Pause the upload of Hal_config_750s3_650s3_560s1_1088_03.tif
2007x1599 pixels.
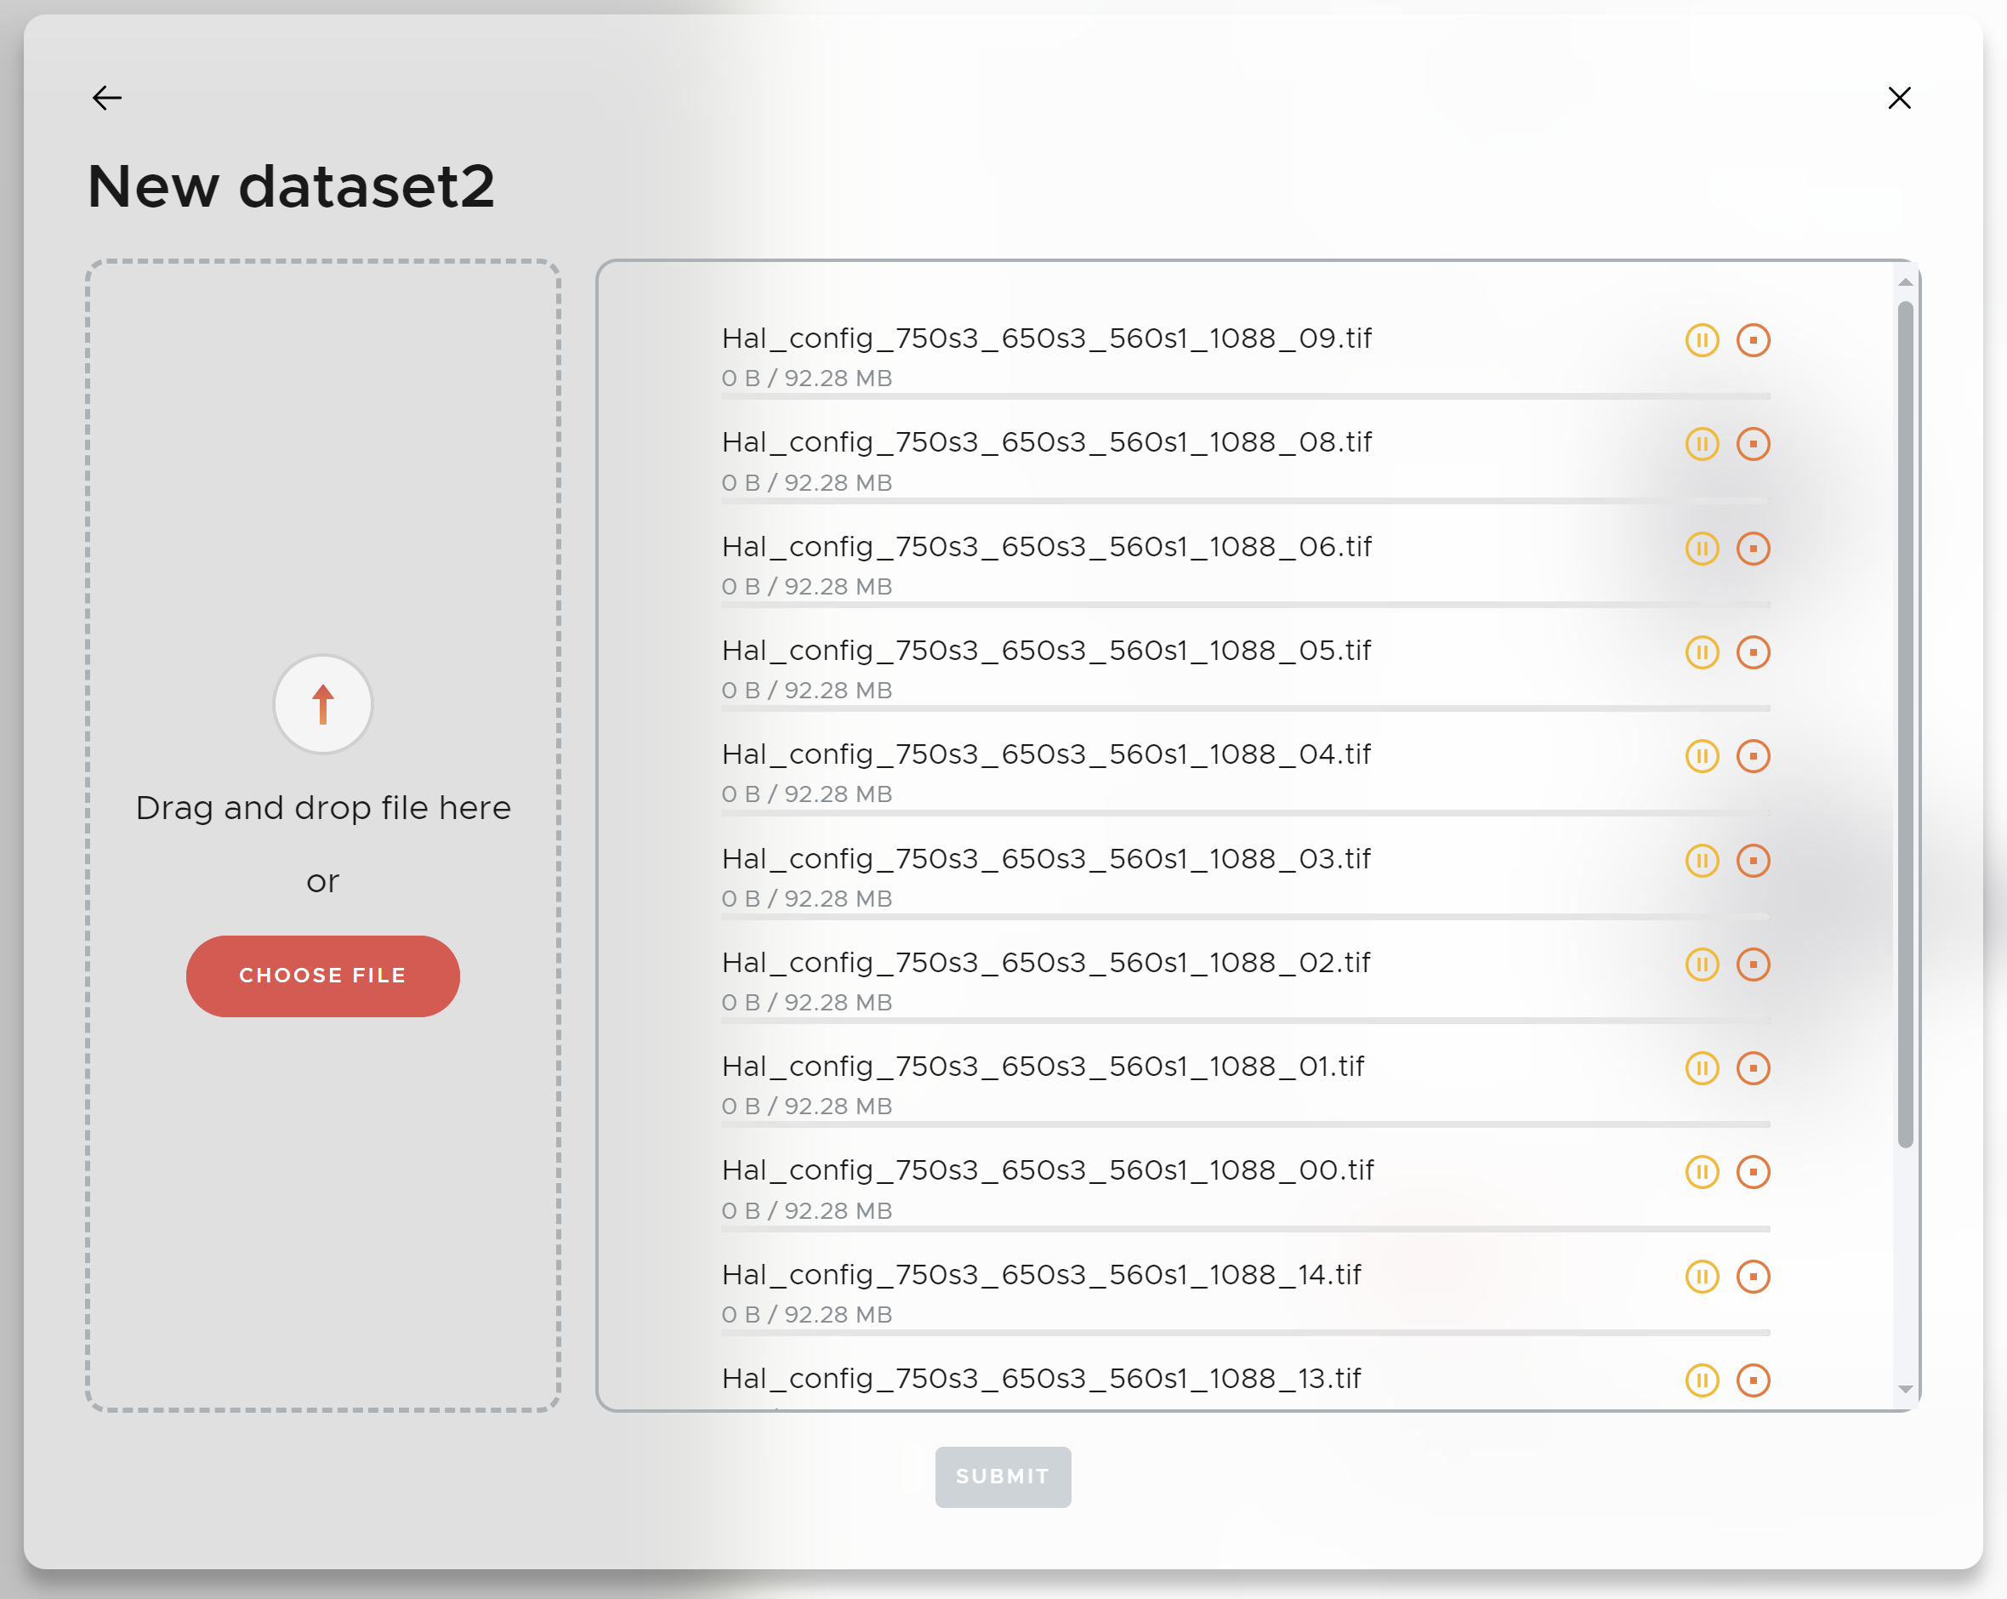[x=1703, y=861]
